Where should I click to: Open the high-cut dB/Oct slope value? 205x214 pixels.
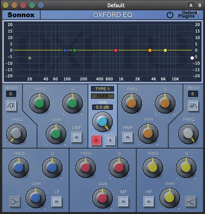193,94
